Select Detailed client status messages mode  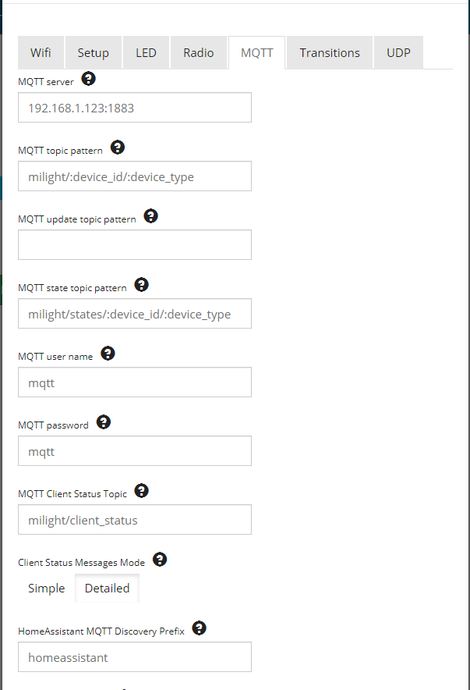(107, 588)
